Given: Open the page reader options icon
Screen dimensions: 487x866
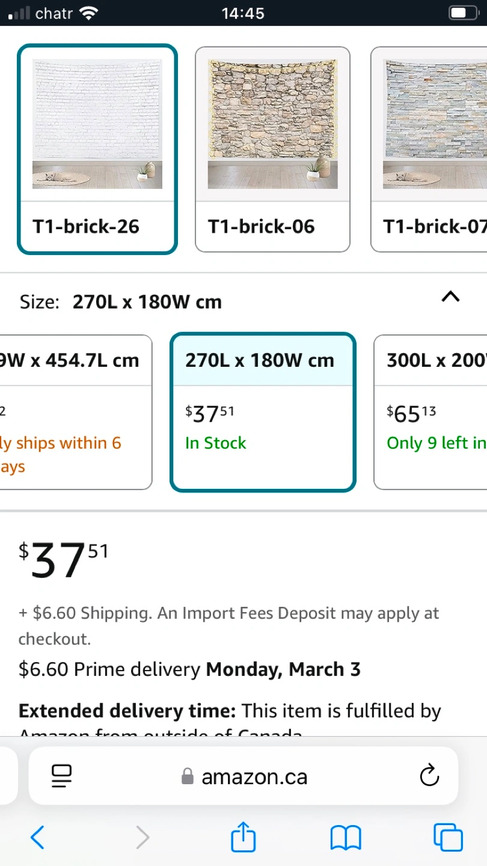Looking at the screenshot, I should pos(61,776).
